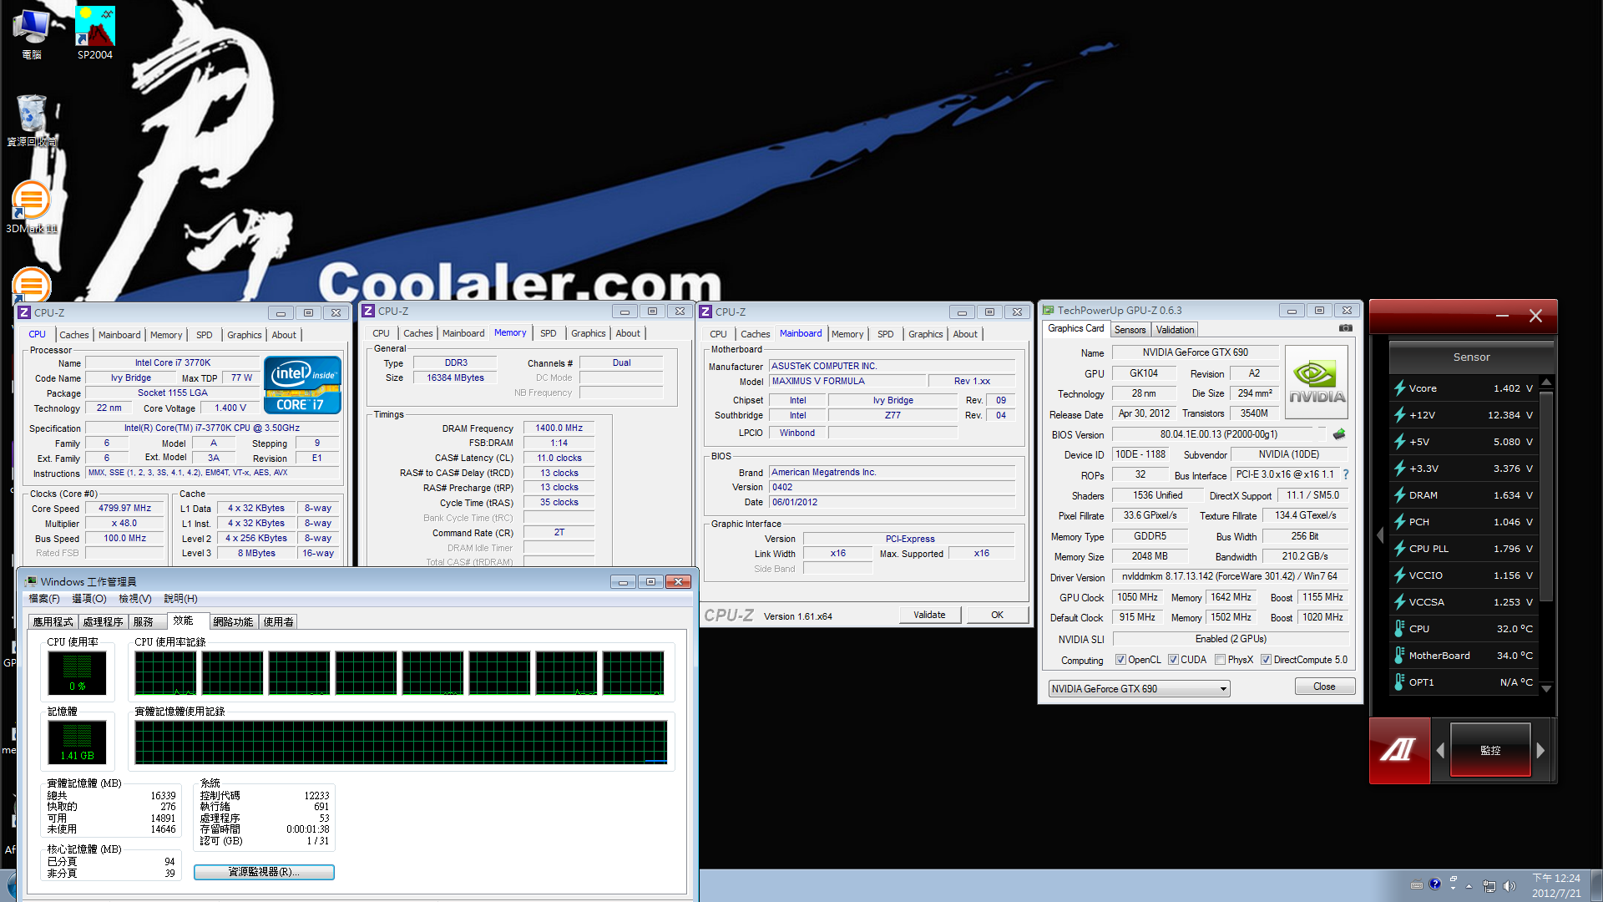The height and width of the screenshot is (902, 1603).
Task: Click the Show desktop strip on taskbar
Action: tap(1596, 885)
